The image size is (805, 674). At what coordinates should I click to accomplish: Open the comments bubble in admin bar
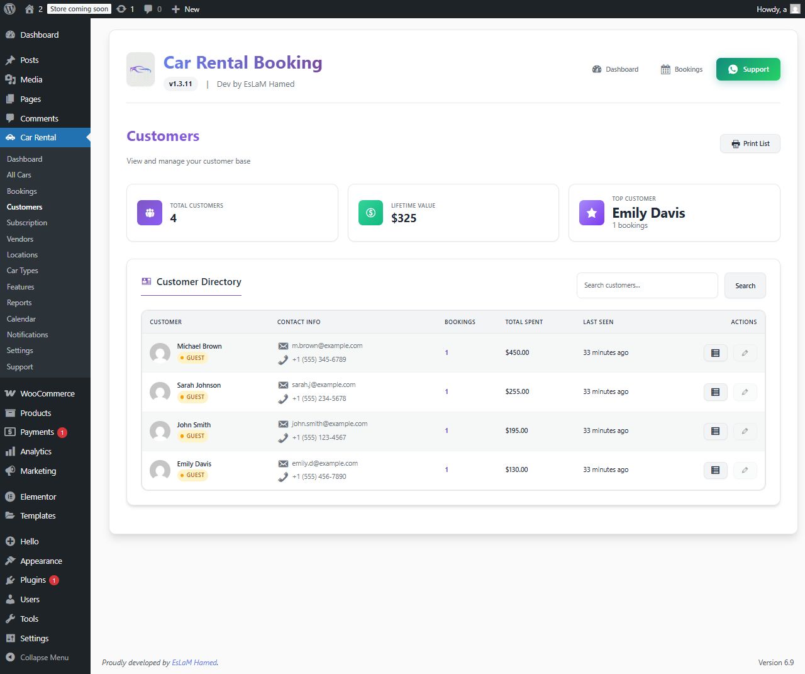152,9
